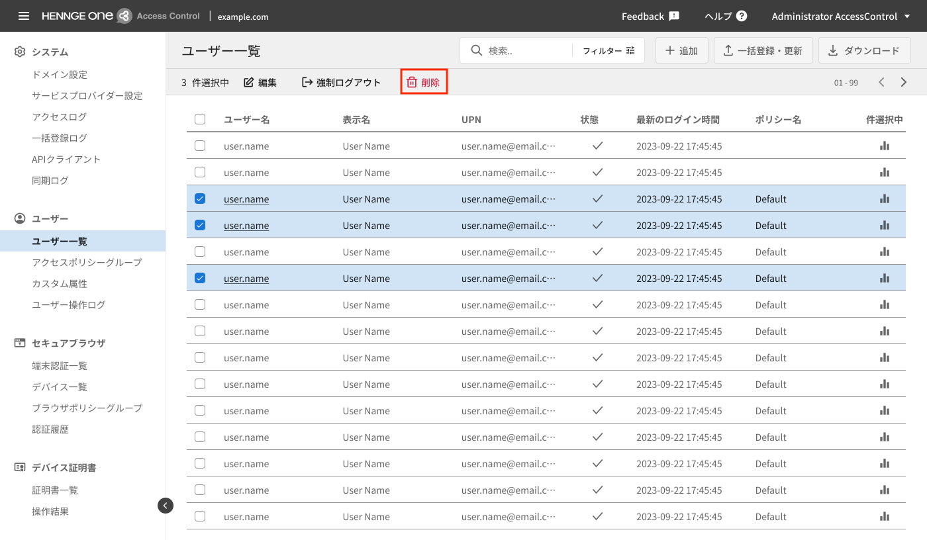Tick the select-all checkbox in table header
927x540 pixels.
(x=200, y=119)
